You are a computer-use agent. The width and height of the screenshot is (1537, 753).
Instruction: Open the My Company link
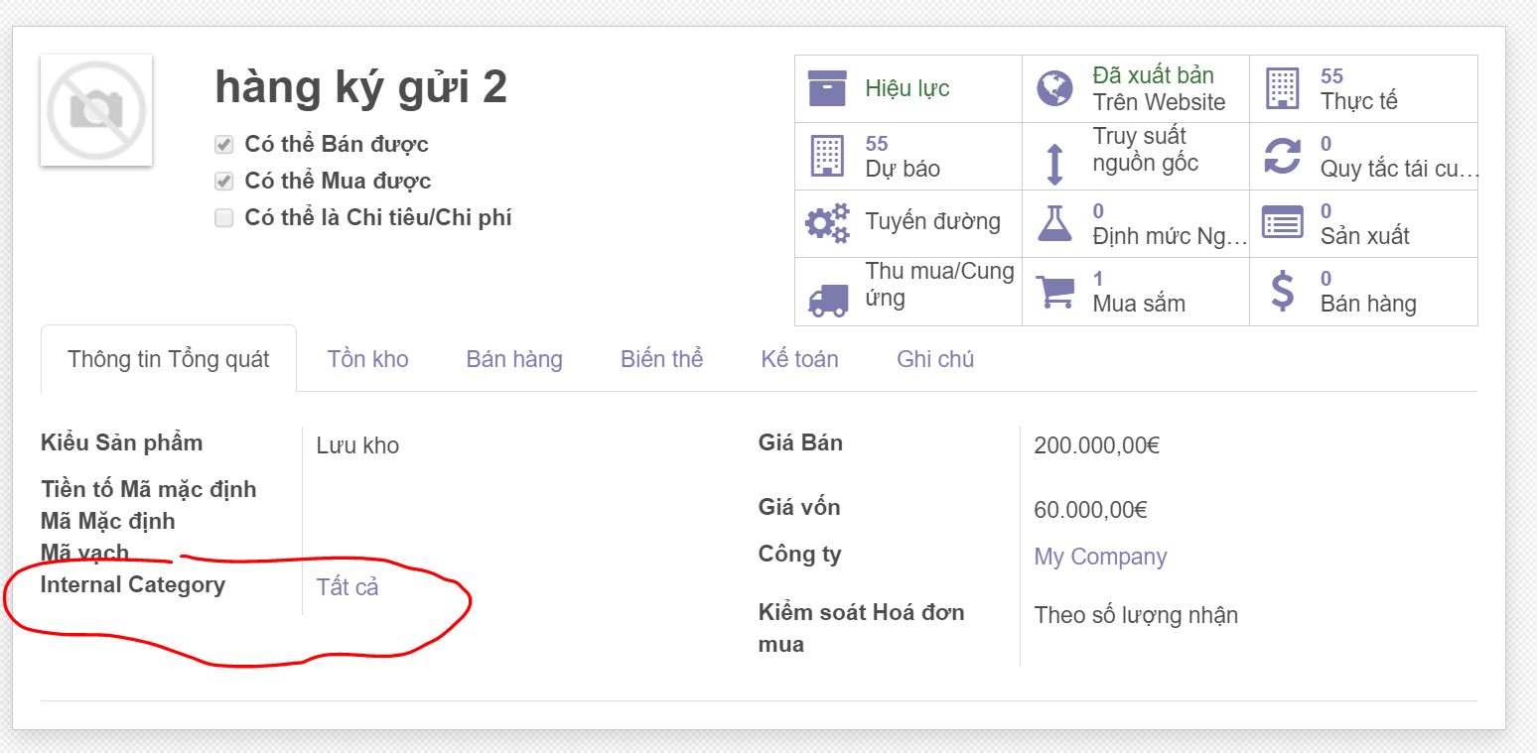point(1100,557)
